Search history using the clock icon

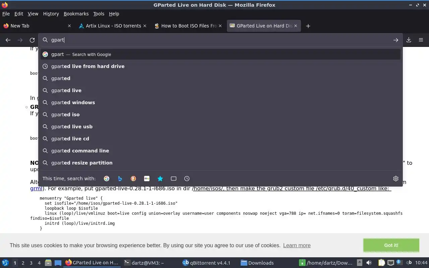point(187,179)
